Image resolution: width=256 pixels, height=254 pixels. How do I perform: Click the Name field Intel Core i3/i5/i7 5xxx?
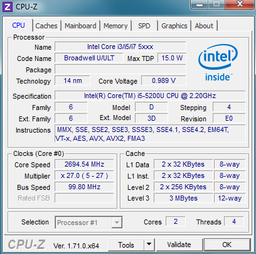click(120, 47)
